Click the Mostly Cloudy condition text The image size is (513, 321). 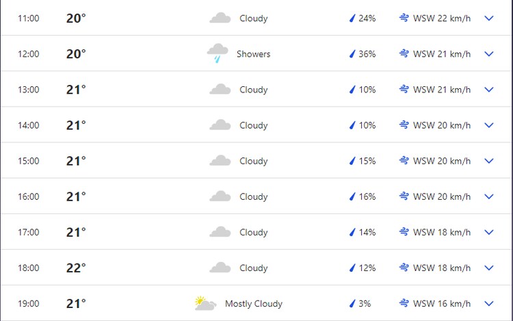253,303
